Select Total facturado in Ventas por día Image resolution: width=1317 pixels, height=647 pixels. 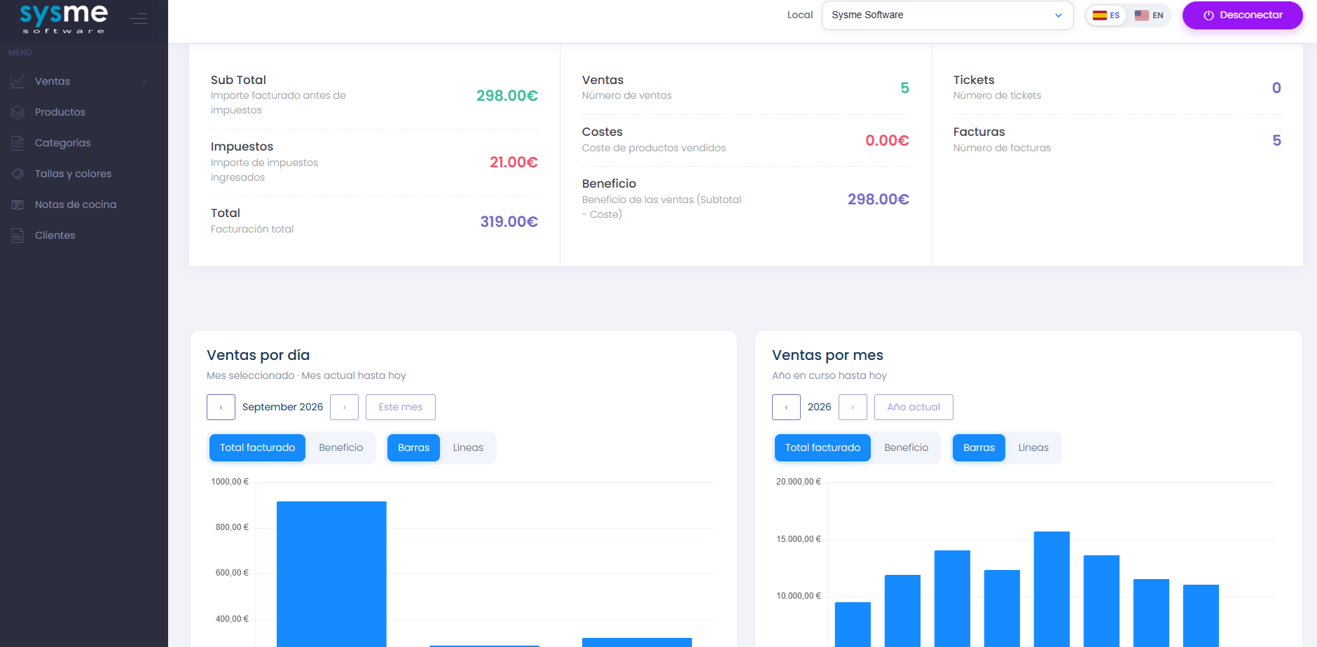click(x=257, y=448)
